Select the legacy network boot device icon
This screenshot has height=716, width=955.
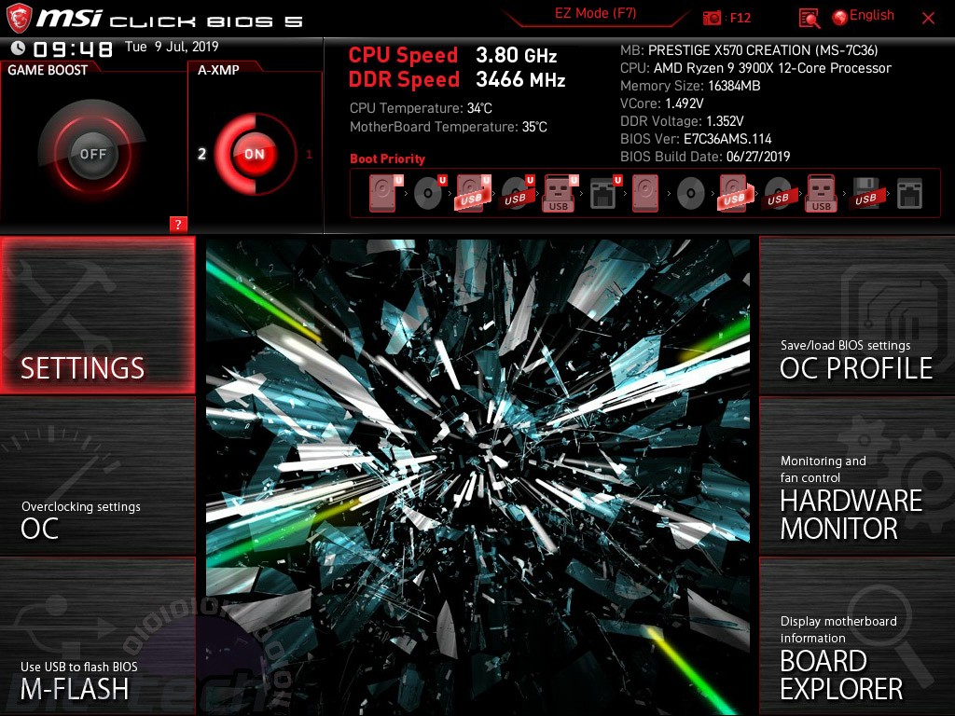(909, 194)
